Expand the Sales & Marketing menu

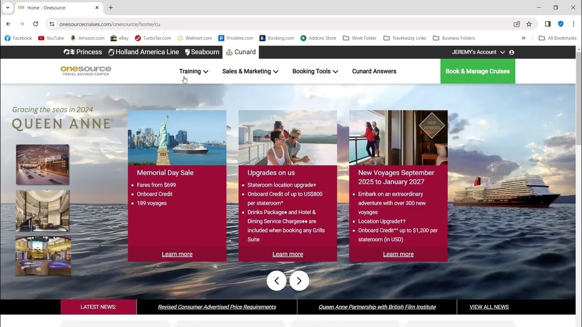(250, 71)
